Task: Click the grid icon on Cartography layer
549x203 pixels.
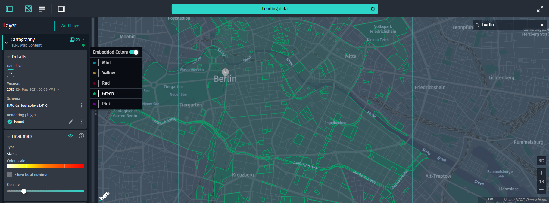Action: (72, 40)
